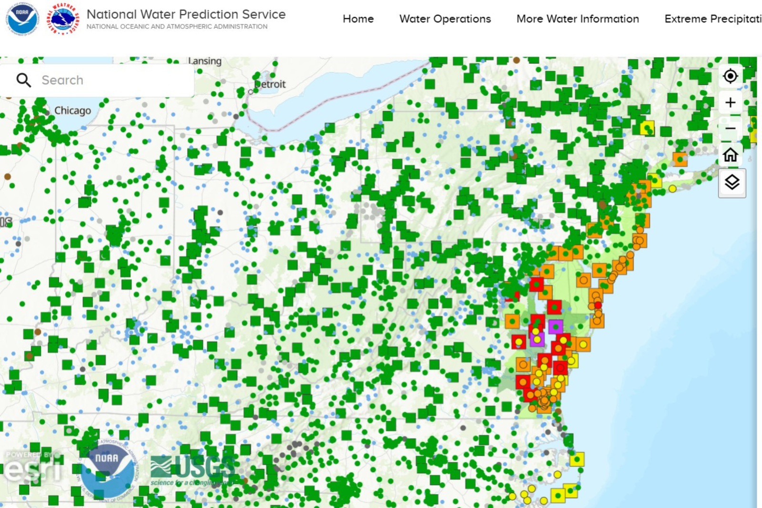Click the find-my-location crosshair icon

click(x=731, y=75)
